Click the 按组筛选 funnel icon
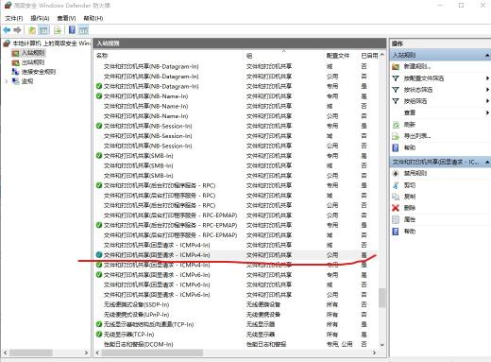This screenshot has width=491, height=362. 396,101
